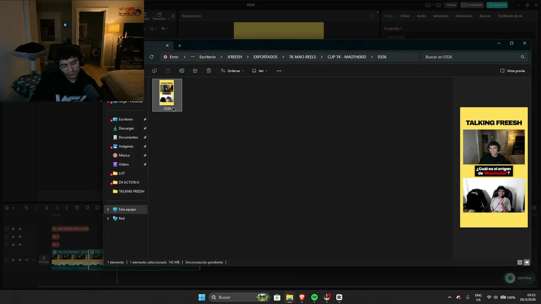Open Brave browser from the taskbar

point(302,297)
